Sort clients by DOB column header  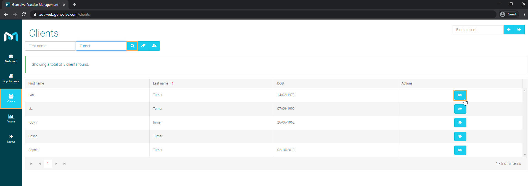pos(280,83)
